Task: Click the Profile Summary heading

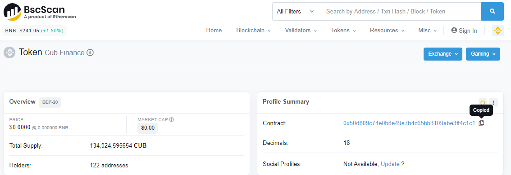Action: [286, 101]
